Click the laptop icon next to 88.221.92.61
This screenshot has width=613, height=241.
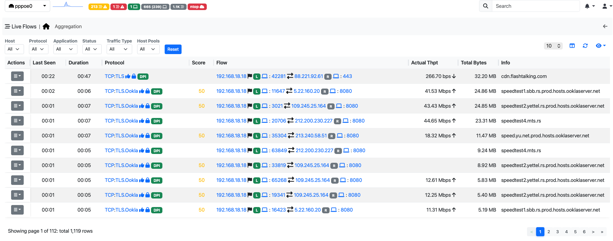click(336, 76)
